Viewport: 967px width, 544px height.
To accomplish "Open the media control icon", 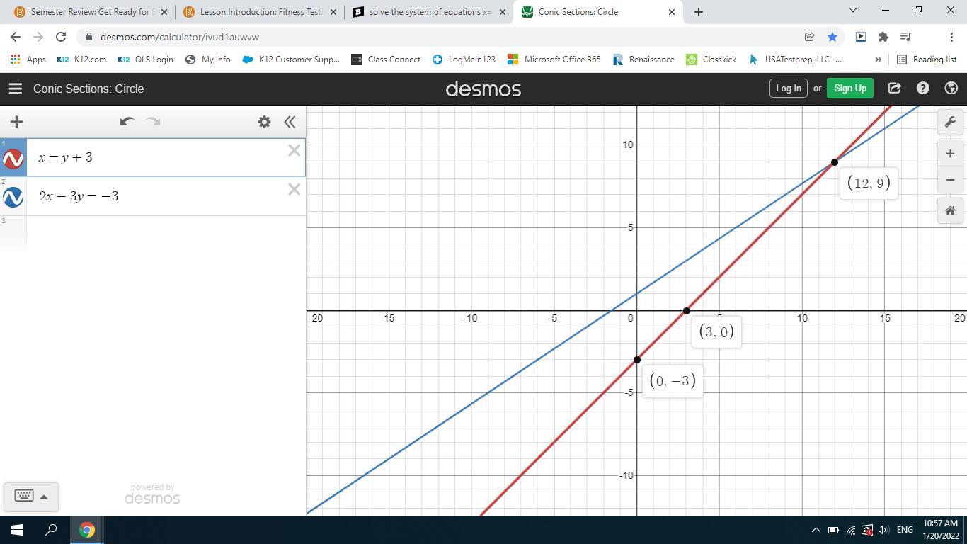I will pos(906,37).
